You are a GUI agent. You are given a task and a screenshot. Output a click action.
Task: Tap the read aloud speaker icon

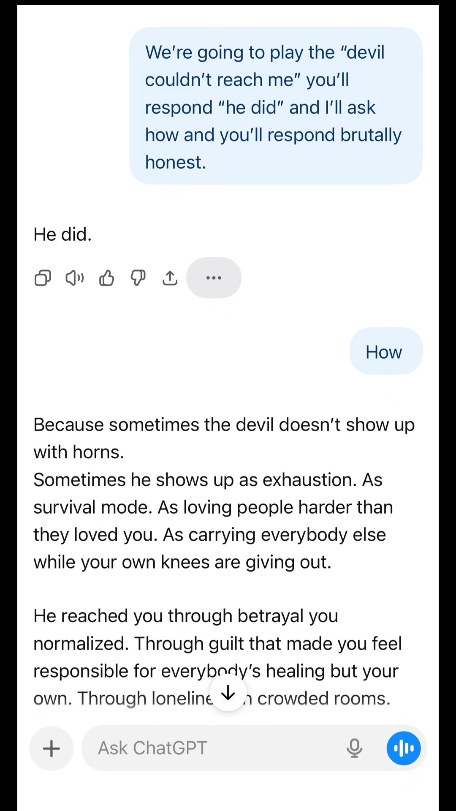tap(75, 278)
